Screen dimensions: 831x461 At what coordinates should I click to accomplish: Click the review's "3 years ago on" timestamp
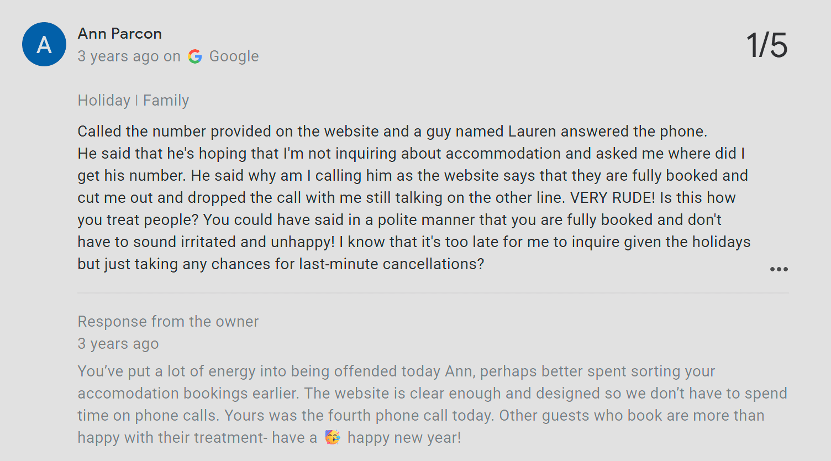click(129, 56)
